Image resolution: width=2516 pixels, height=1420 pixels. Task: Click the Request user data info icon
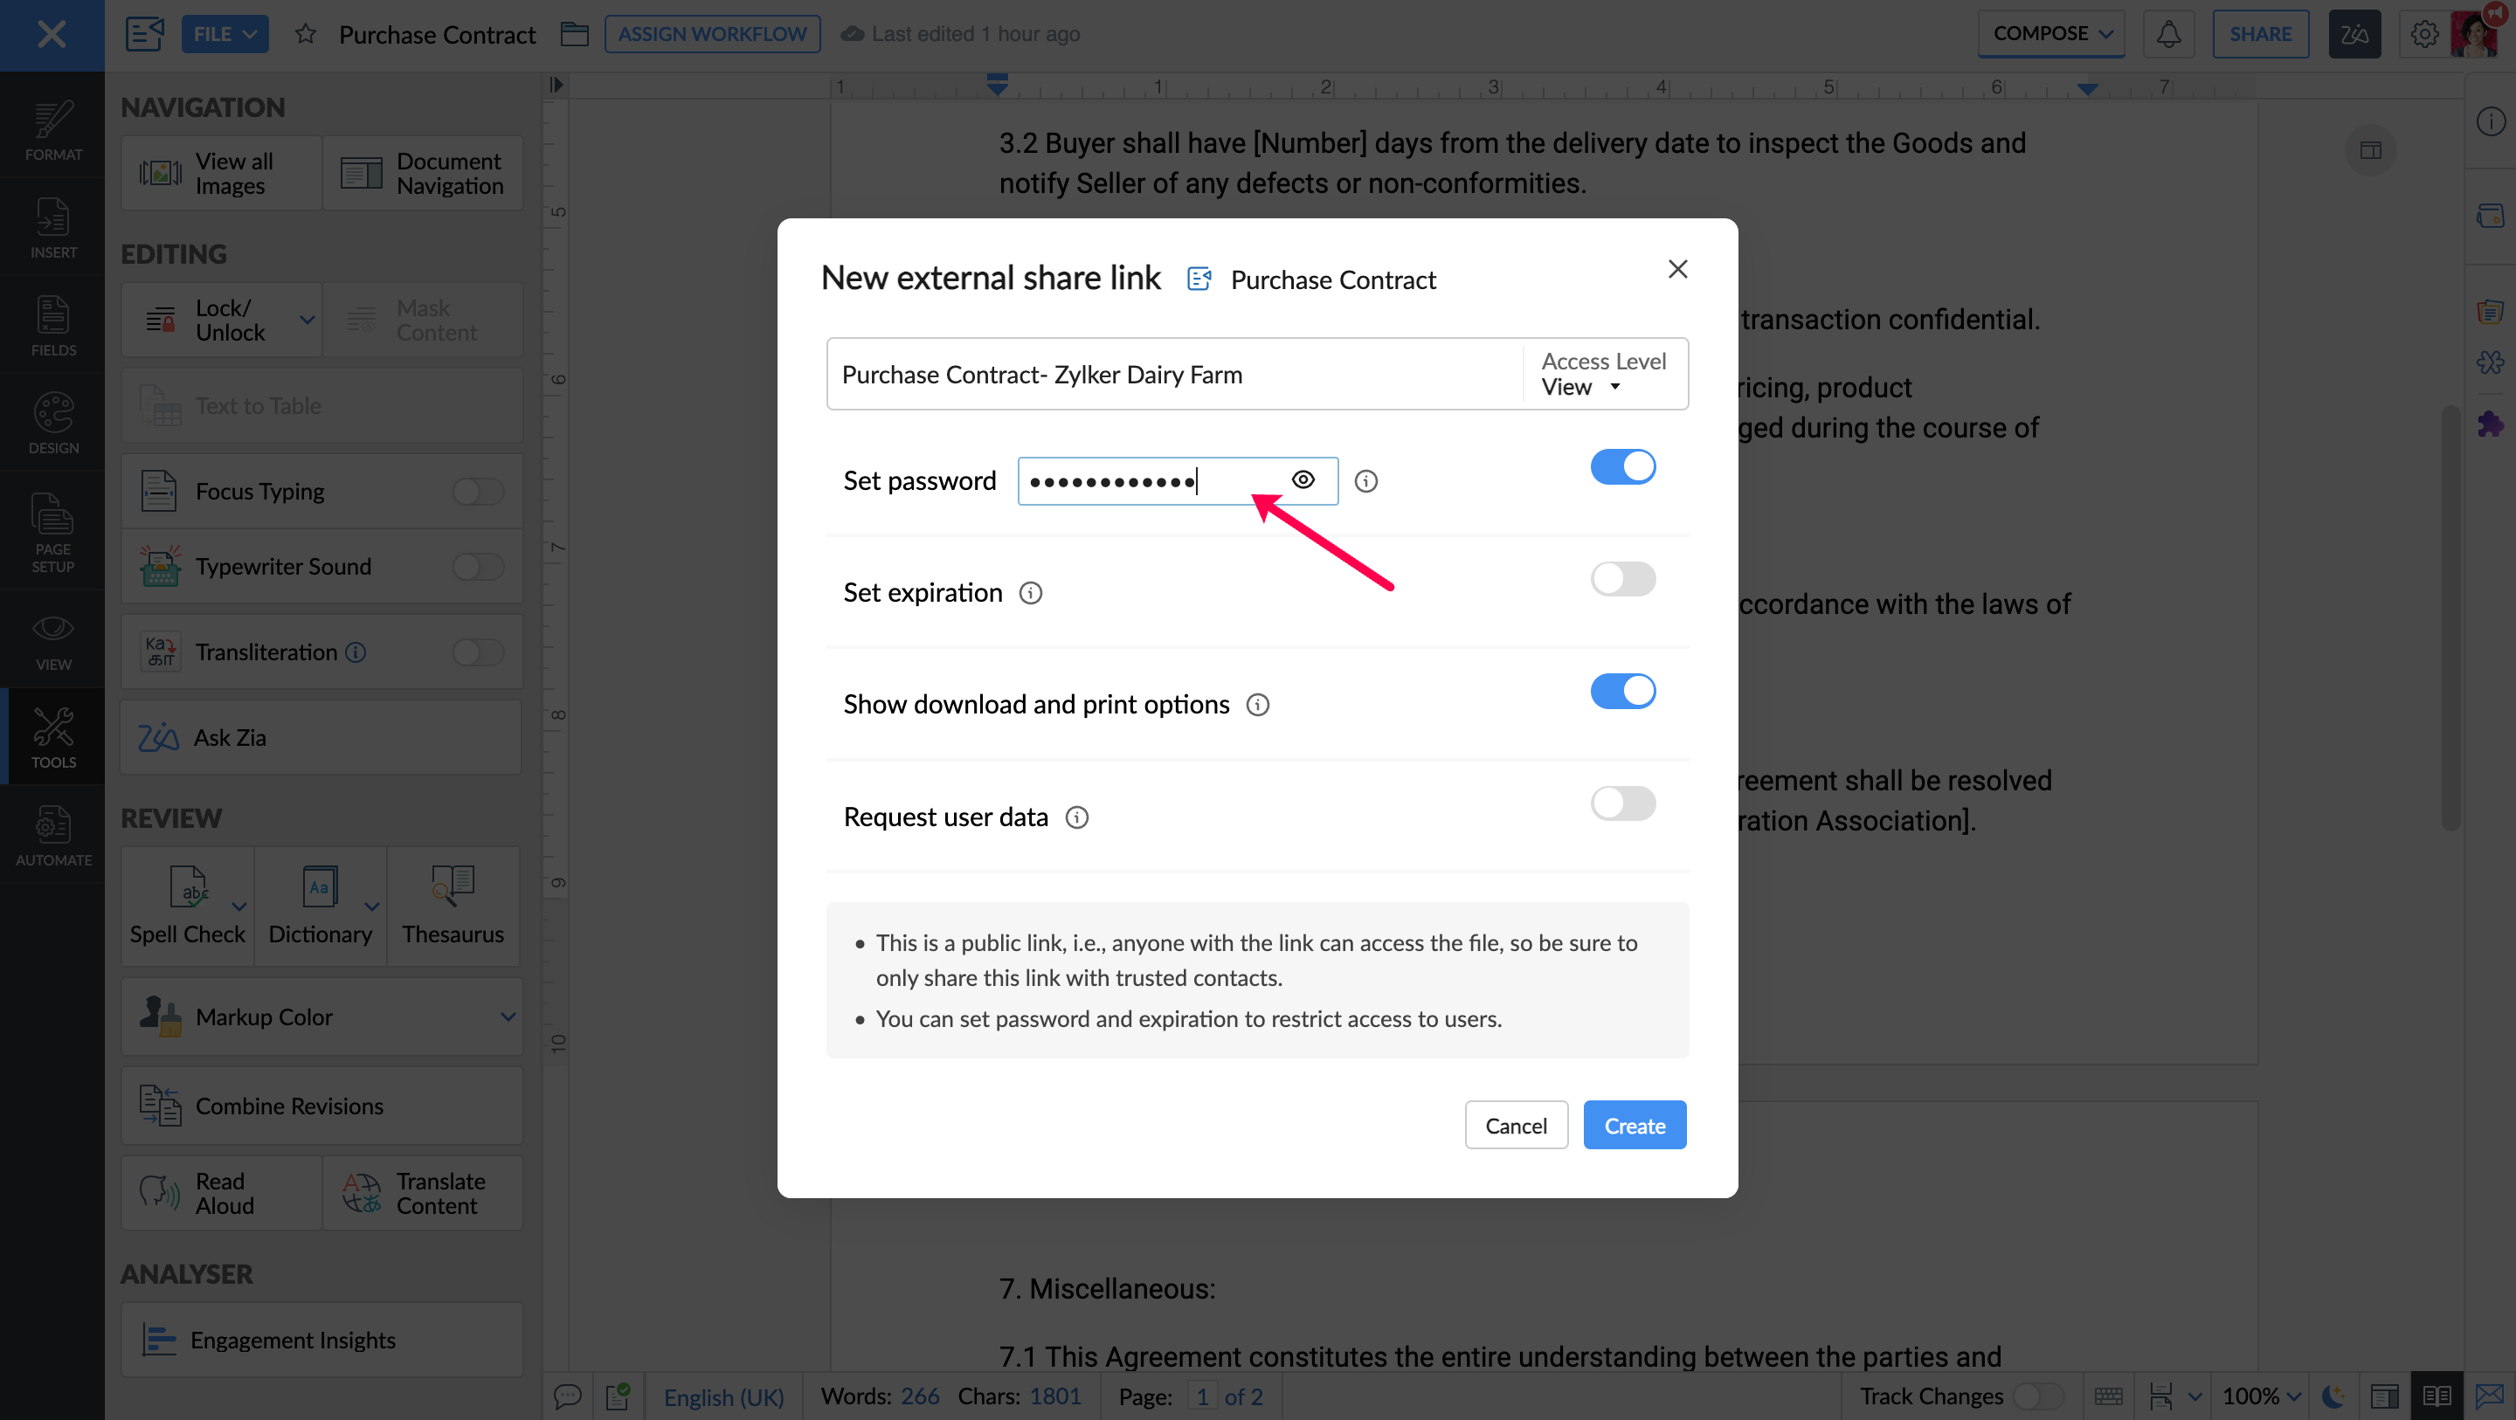(1076, 817)
